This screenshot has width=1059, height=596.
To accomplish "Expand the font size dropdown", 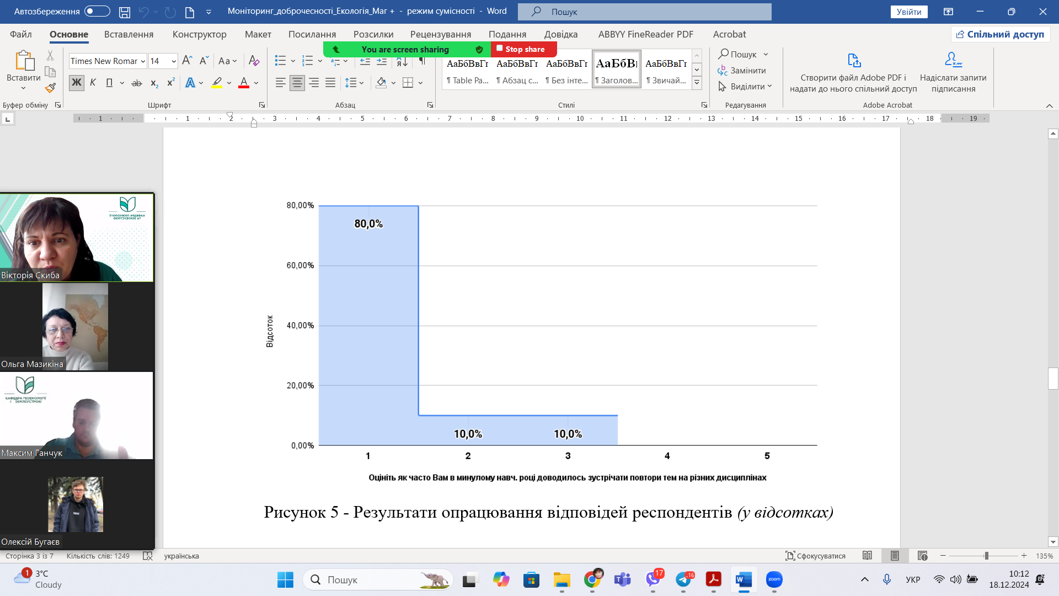I will coord(174,61).
